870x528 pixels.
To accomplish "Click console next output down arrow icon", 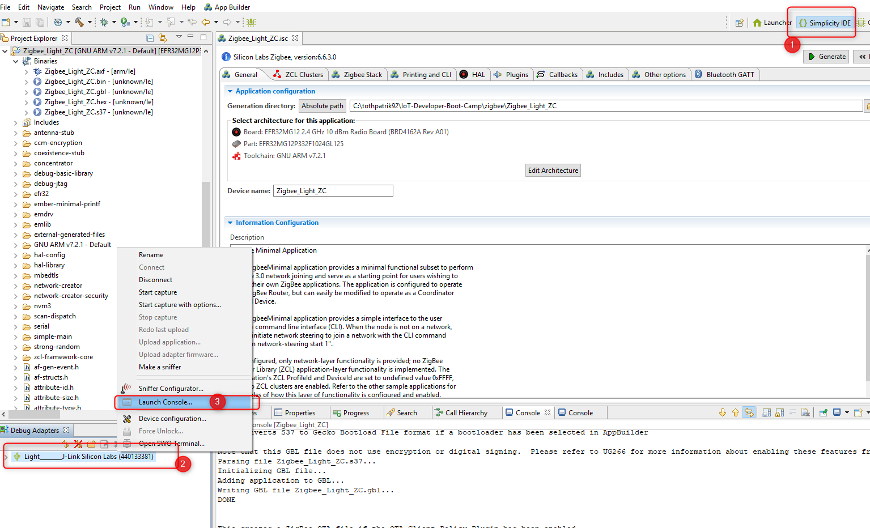I will [722, 412].
